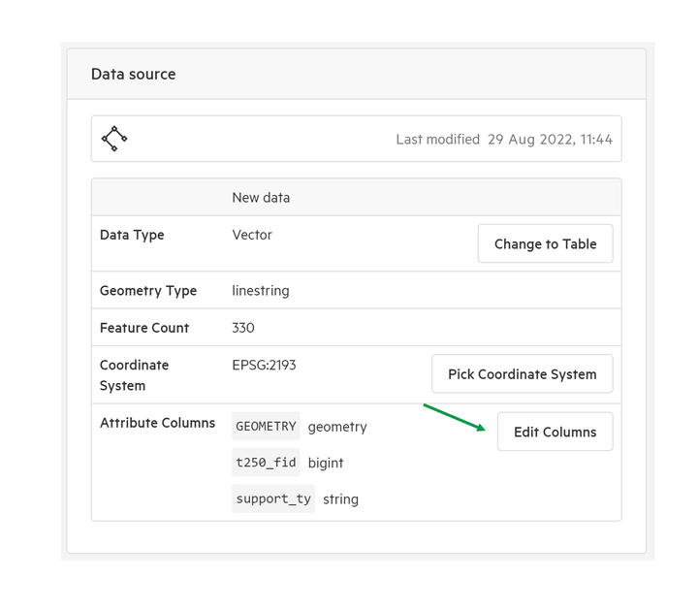Screen dimensions: 698x610
Task: Click the Edit Columns button
Action: point(555,432)
